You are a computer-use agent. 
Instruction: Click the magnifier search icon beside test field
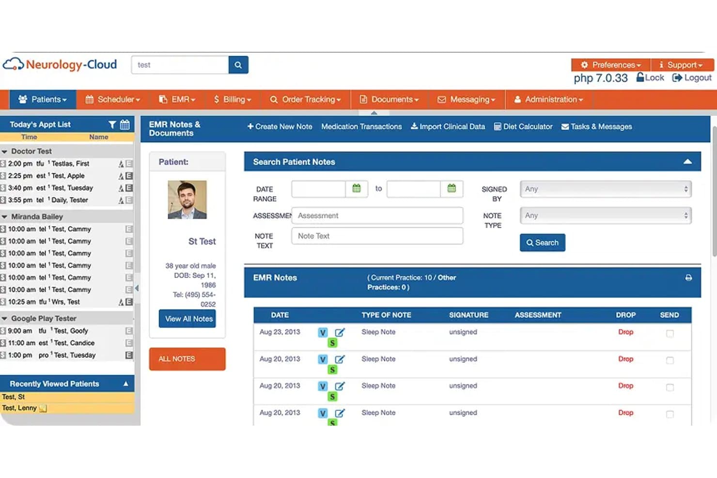[238, 65]
